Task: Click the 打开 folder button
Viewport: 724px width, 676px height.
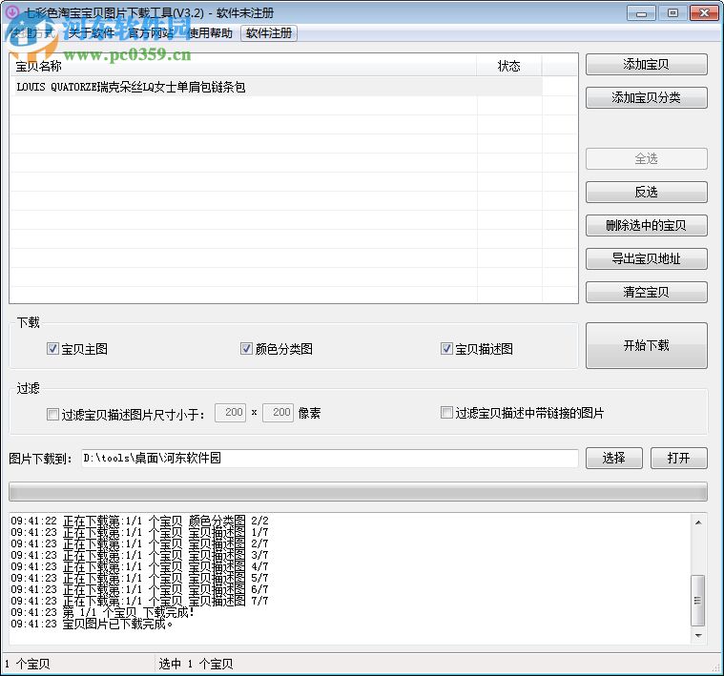Action: [679, 458]
